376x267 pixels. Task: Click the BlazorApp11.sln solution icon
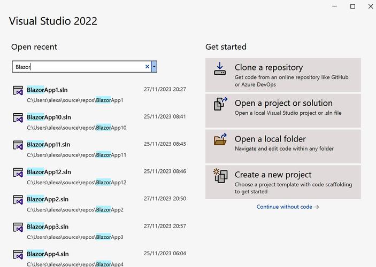coord(18,145)
